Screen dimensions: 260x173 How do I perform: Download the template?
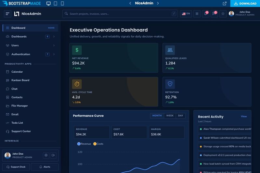245,4
